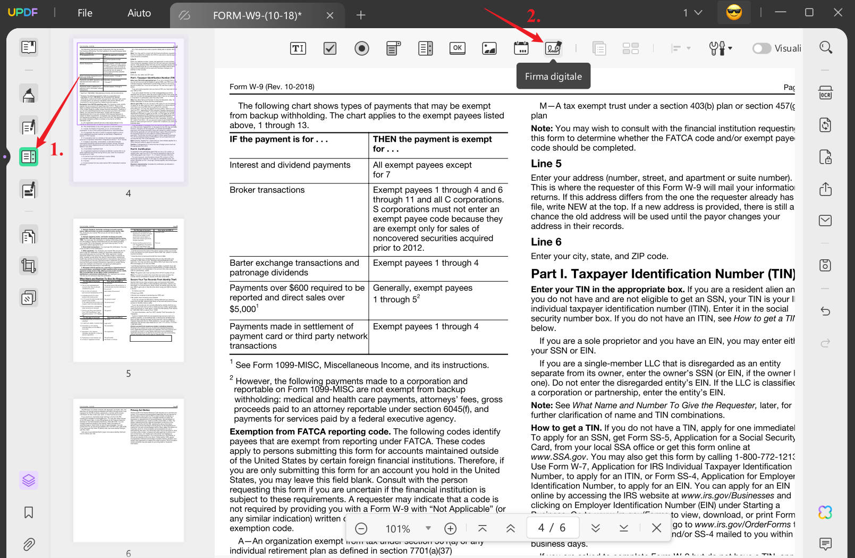Open the Convert PDF tool
855x558 pixels.
pyautogui.click(x=825, y=125)
